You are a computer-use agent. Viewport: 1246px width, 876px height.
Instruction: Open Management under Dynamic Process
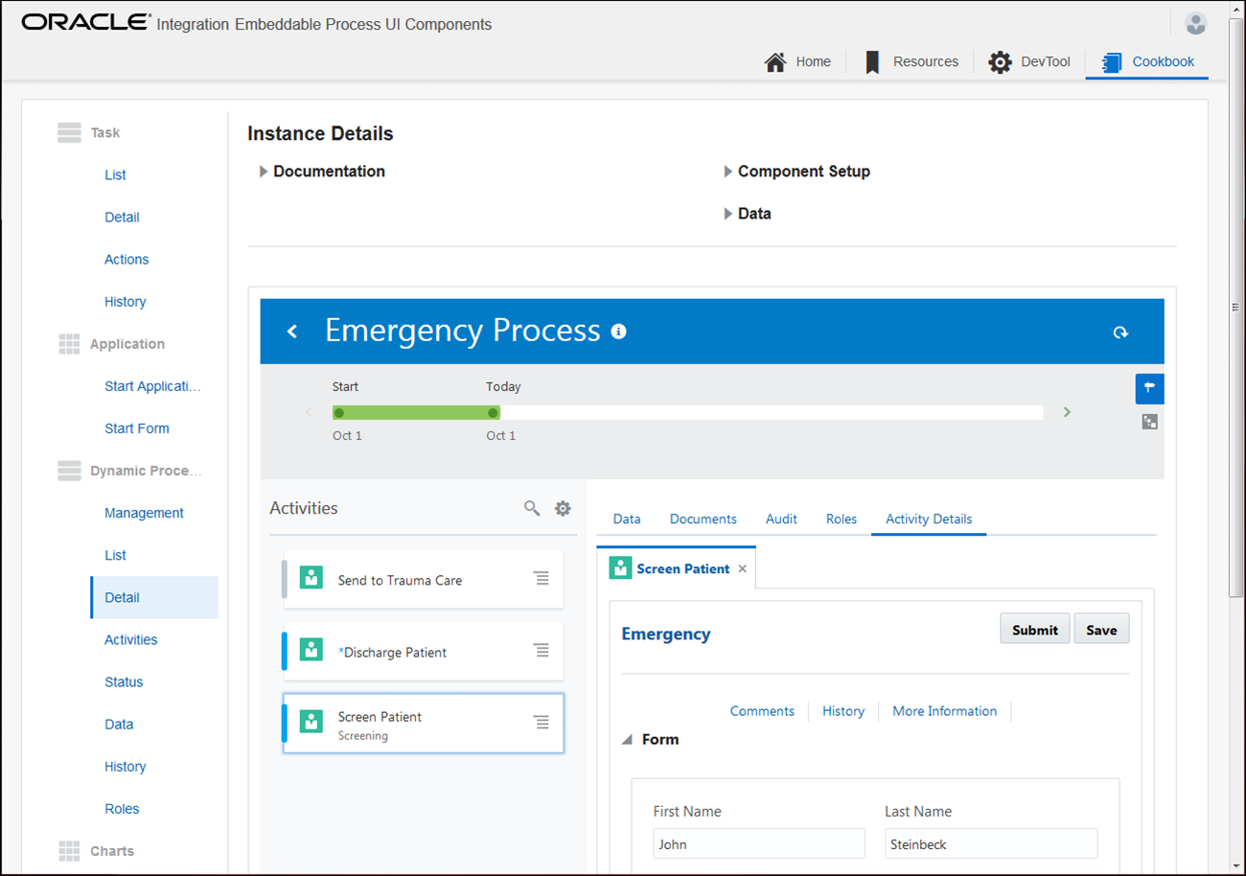click(144, 513)
